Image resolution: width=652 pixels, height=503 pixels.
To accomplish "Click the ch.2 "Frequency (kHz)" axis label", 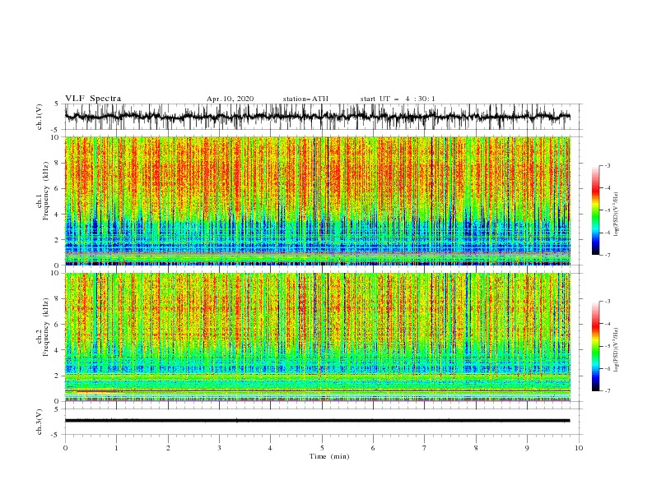I will point(46,327).
